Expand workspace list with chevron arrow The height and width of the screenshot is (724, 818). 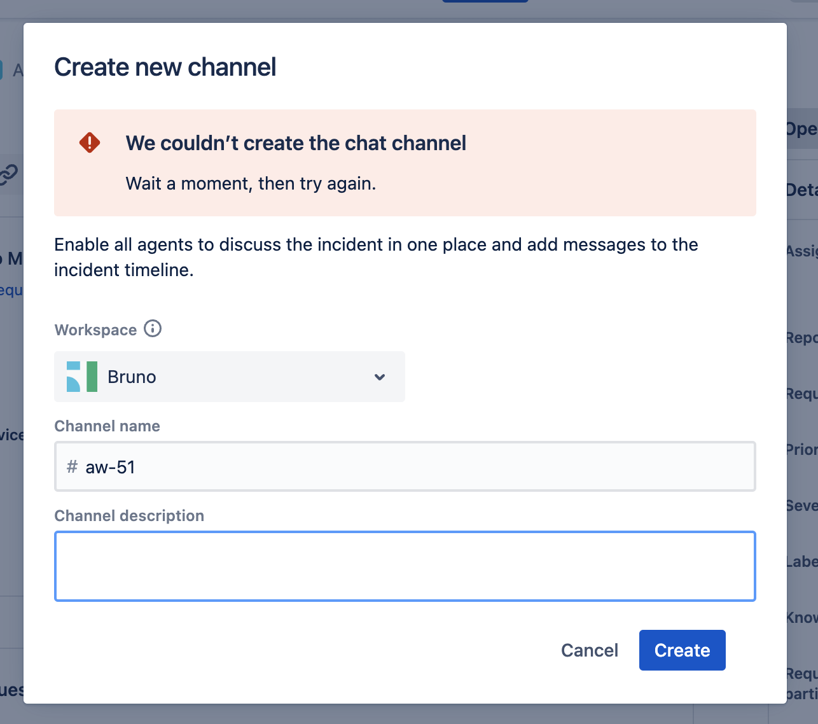point(380,377)
